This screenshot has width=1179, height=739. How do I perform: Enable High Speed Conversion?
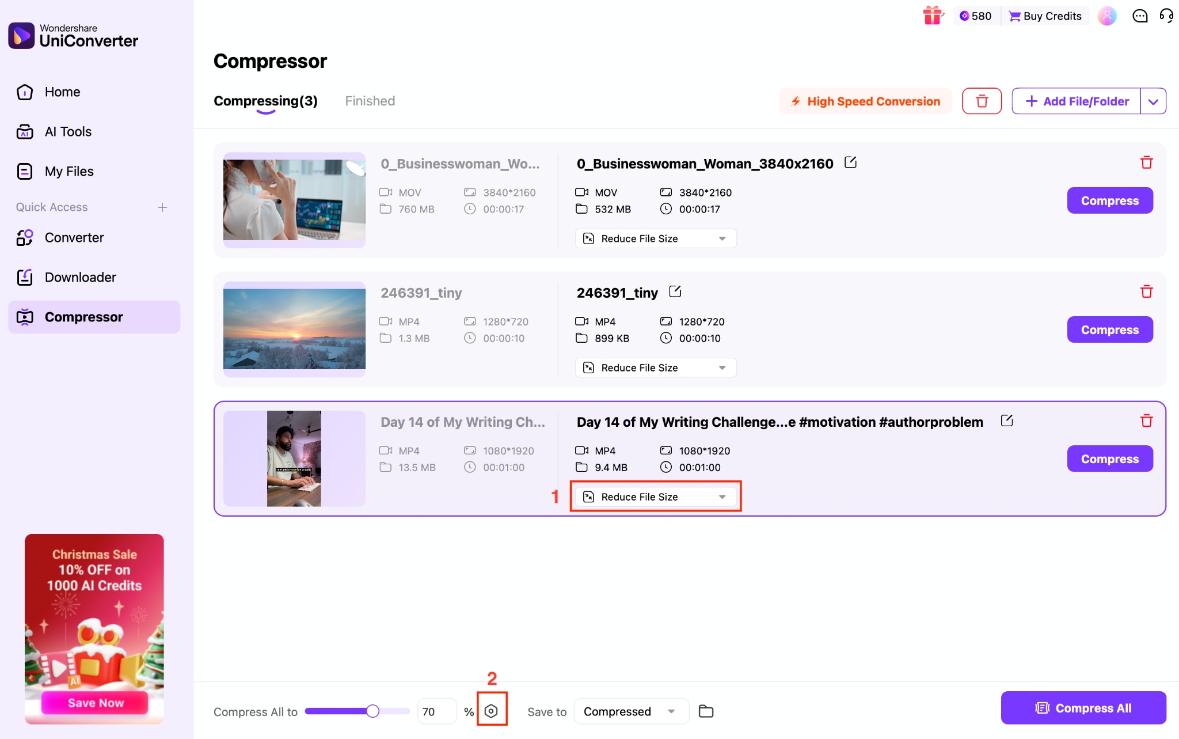865,101
